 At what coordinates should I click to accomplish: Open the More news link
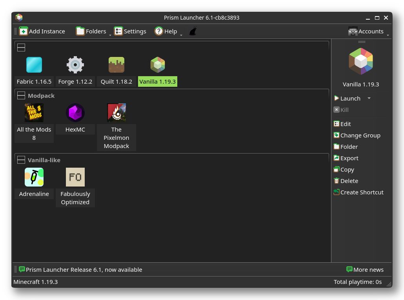(365, 270)
